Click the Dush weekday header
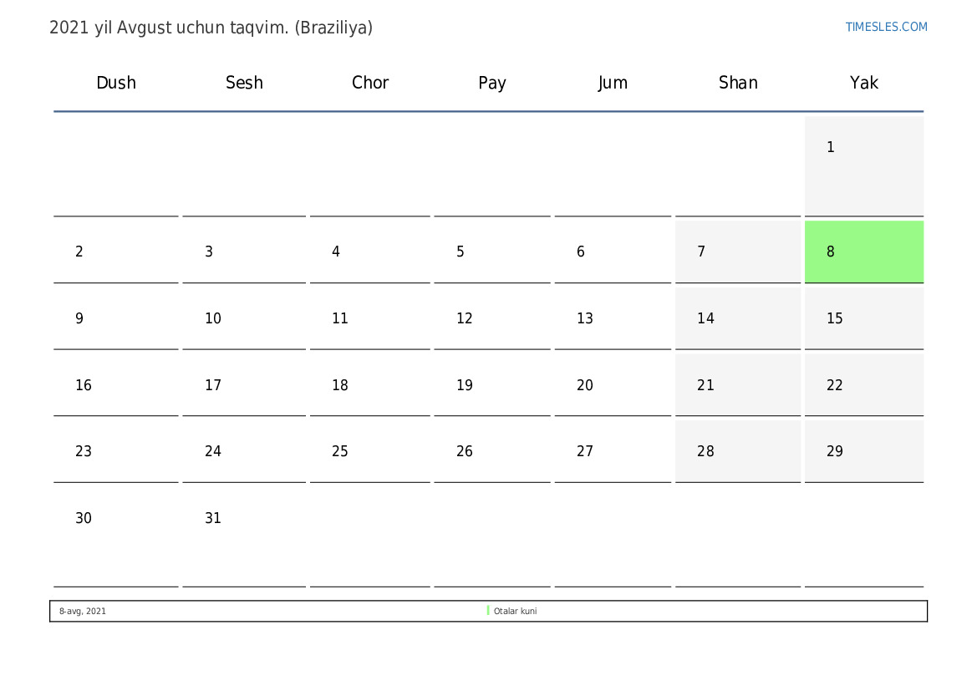Image resolution: width=977 pixels, height=691 pixels. (116, 82)
